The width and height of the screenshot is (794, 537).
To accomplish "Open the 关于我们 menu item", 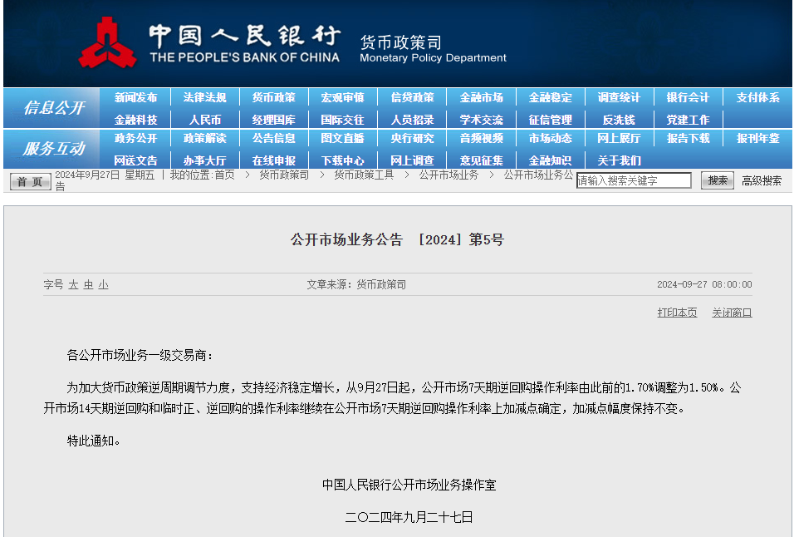I will [619, 160].
